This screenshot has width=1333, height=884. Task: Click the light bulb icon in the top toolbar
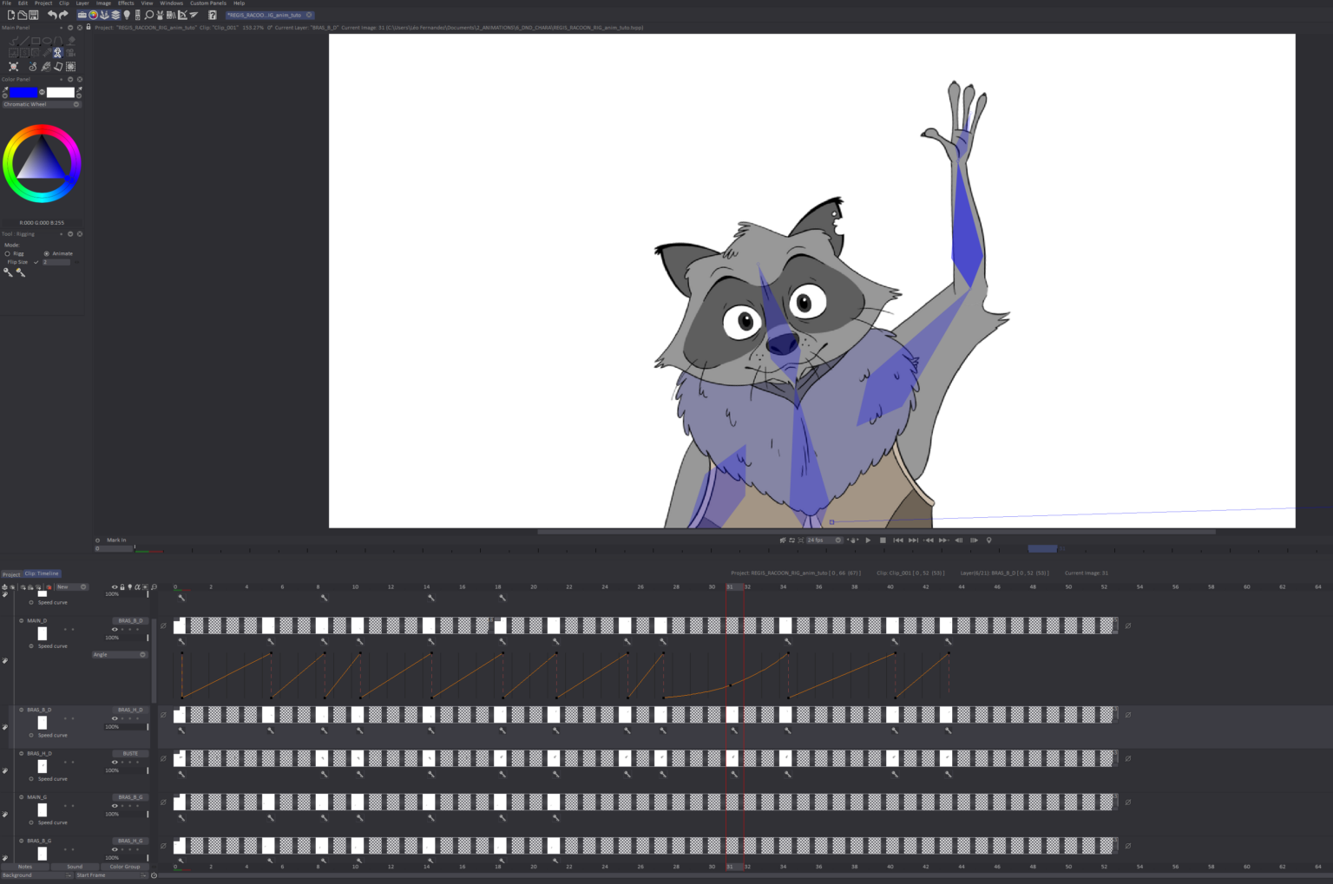click(128, 15)
